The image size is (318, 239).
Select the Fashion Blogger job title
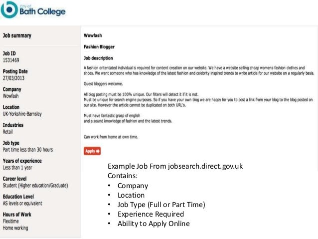98,47
